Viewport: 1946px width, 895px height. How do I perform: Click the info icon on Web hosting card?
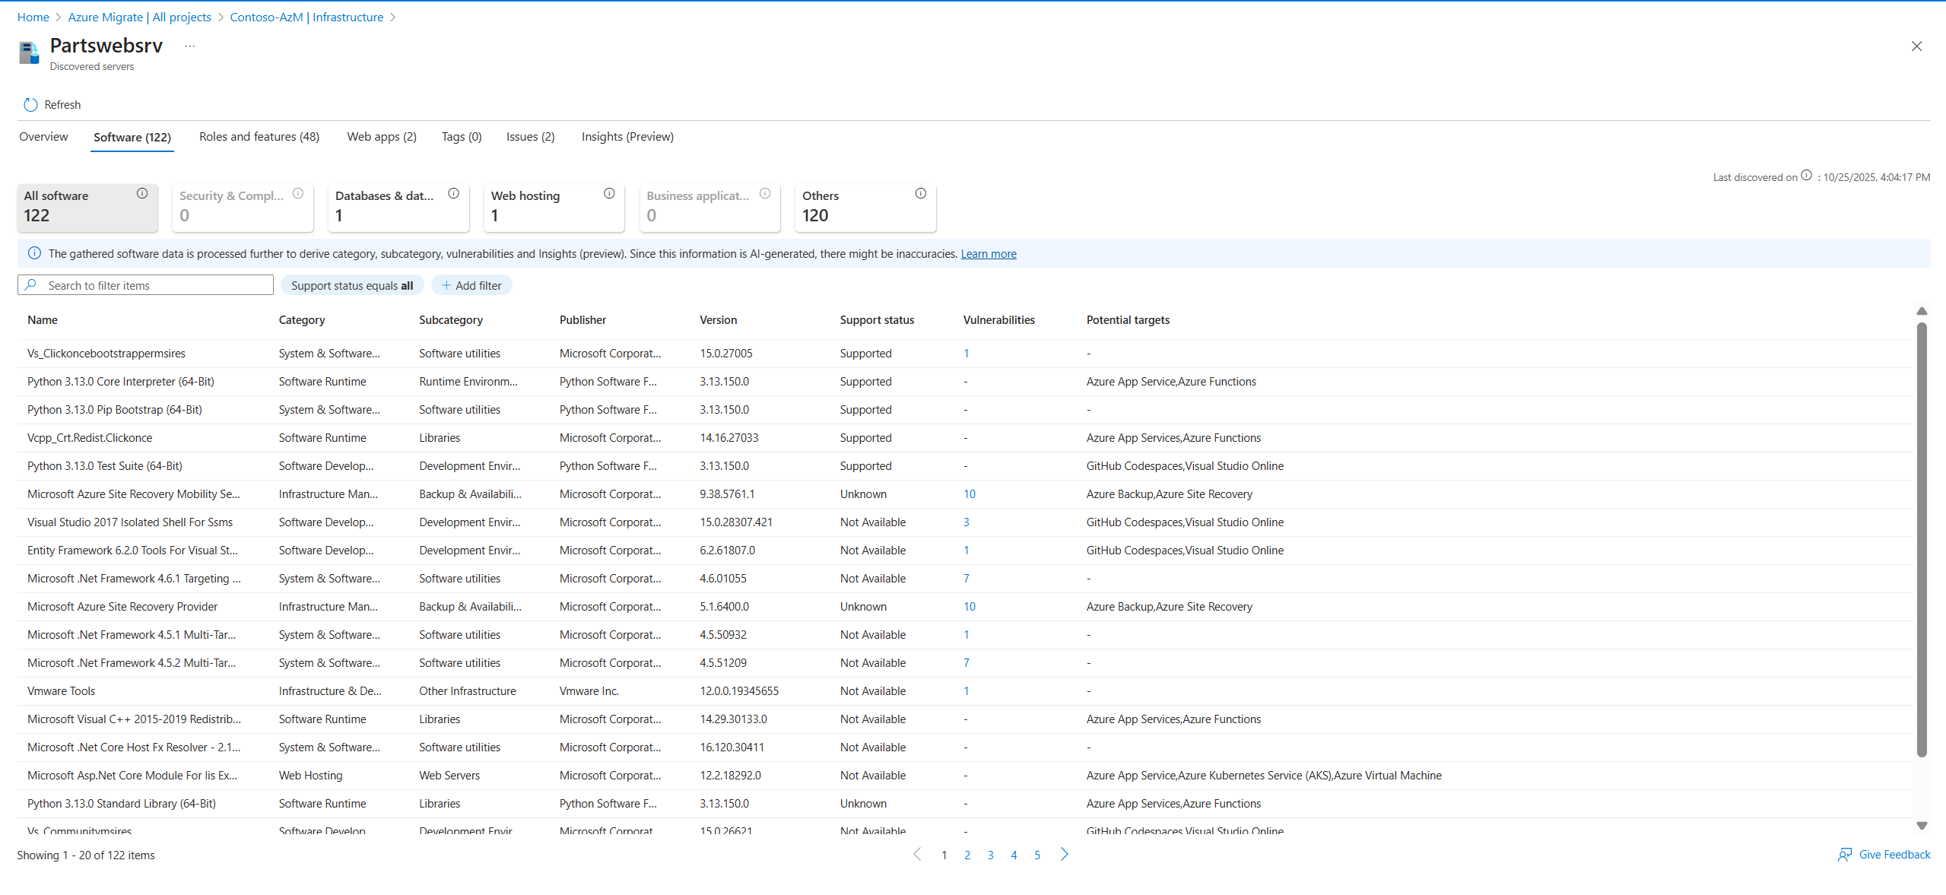609,194
